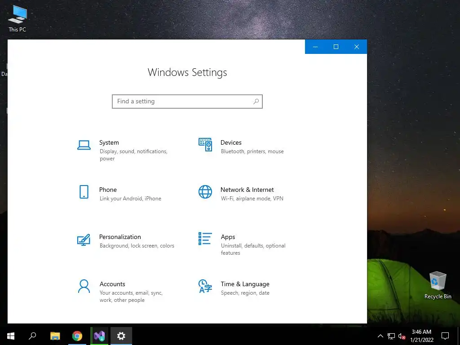460x345 pixels.
Task: Open Time & Language title
Action: [x=245, y=284]
